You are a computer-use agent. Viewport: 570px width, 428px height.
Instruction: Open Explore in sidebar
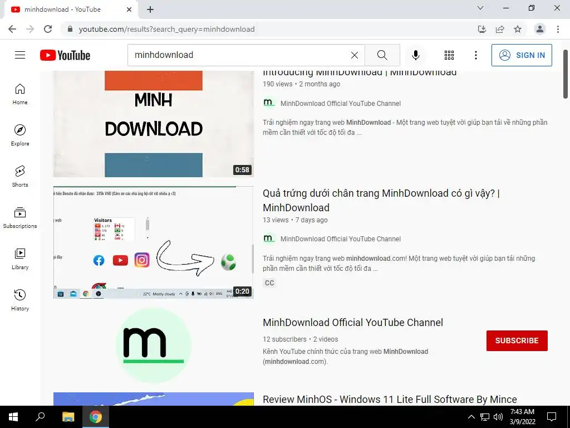tap(20, 135)
